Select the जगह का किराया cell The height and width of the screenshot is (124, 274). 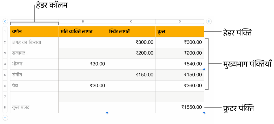(34, 42)
